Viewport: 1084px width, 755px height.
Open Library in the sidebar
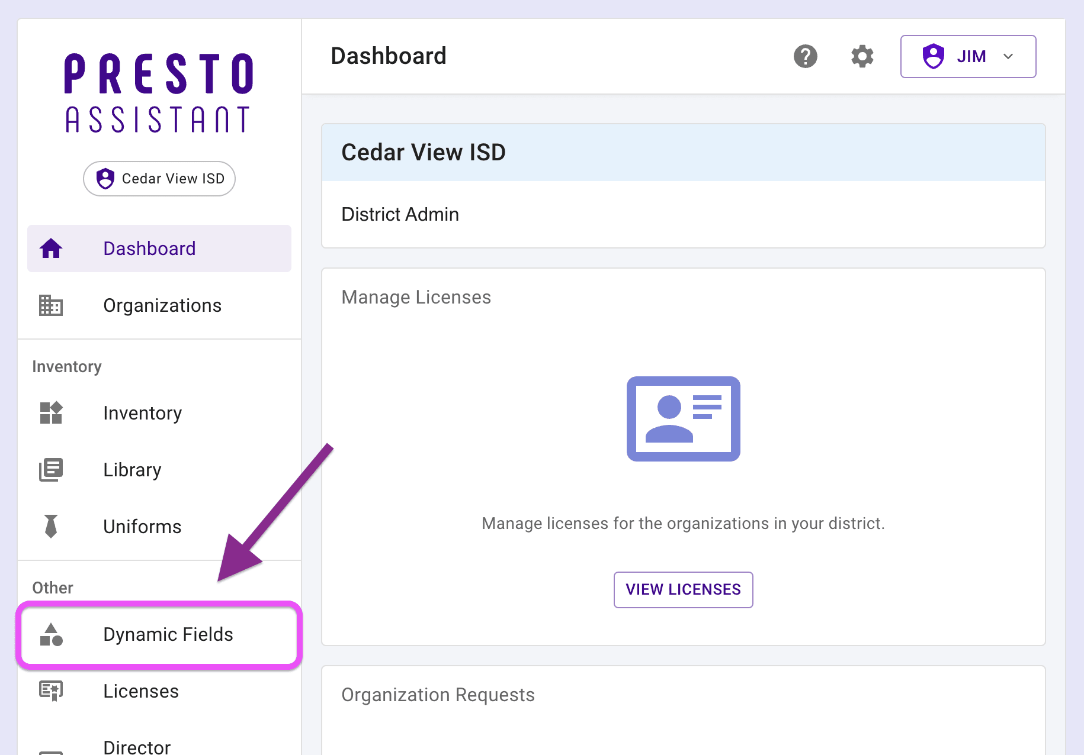[159, 470]
